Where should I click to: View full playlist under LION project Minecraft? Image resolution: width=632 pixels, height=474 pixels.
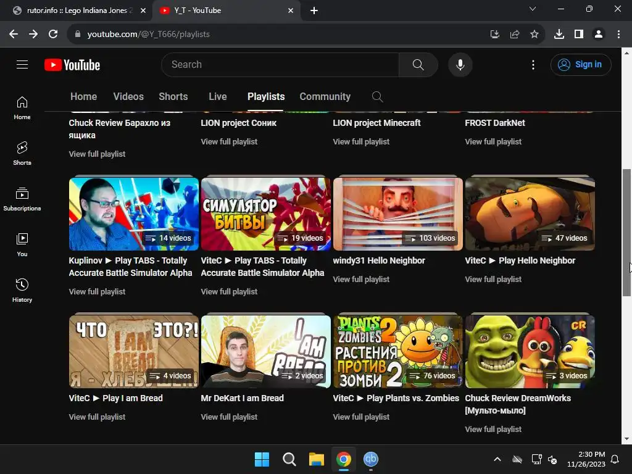(x=361, y=141)
